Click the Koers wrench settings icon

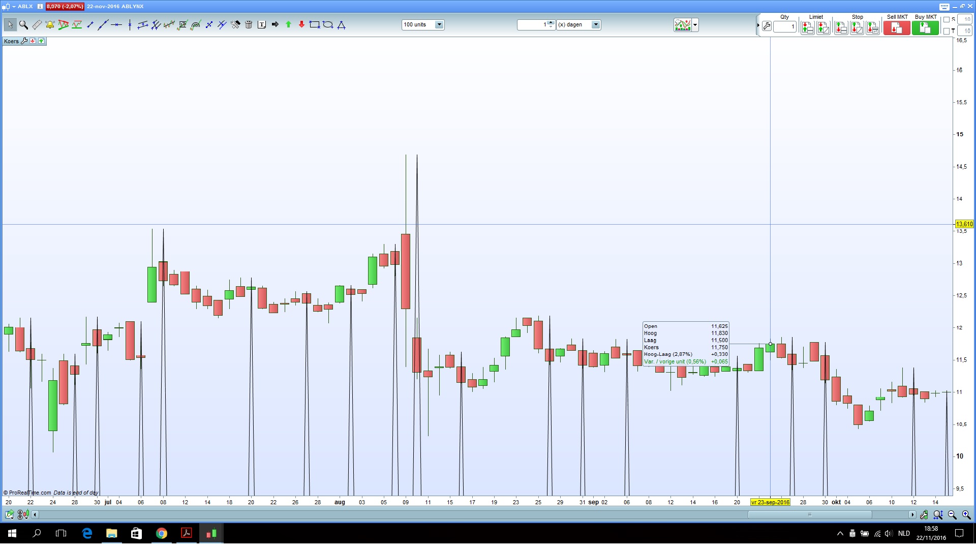coord(24,41)
